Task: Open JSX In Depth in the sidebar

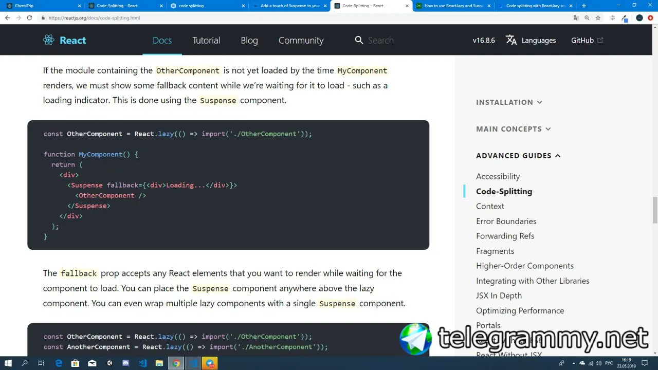Action: 499,295
